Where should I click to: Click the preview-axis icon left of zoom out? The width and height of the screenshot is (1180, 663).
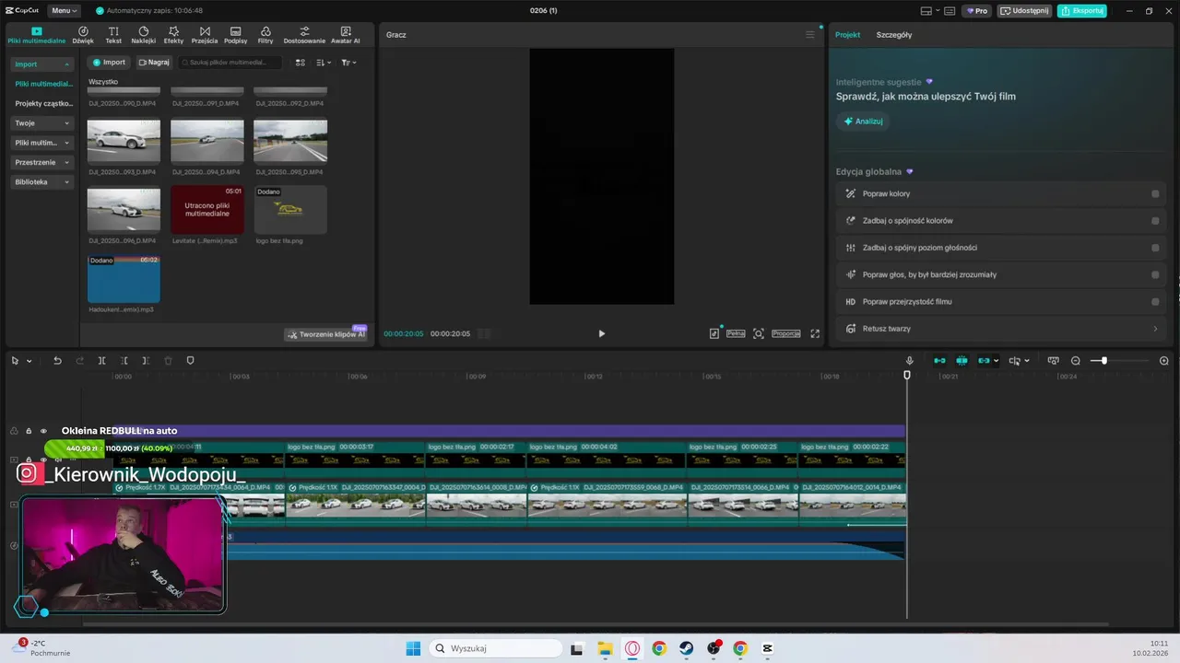(x=1053, y=361)
